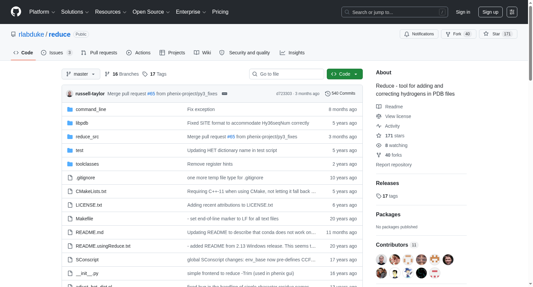
Task: Switch to the Security and quality tab
Action: [x=245, y=53]
